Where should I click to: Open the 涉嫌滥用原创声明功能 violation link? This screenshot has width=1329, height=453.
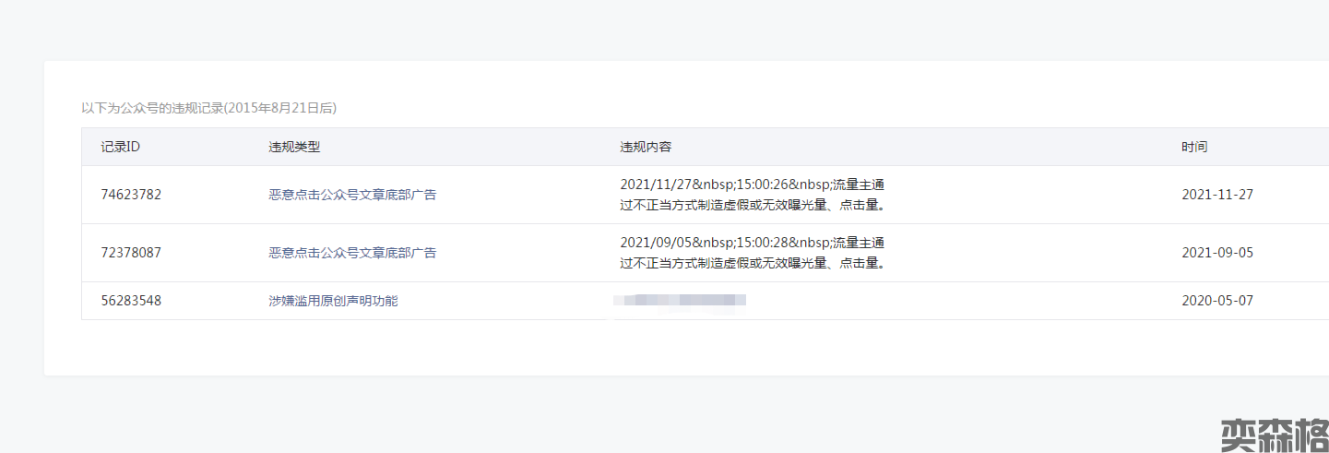[x=333, y=301]
